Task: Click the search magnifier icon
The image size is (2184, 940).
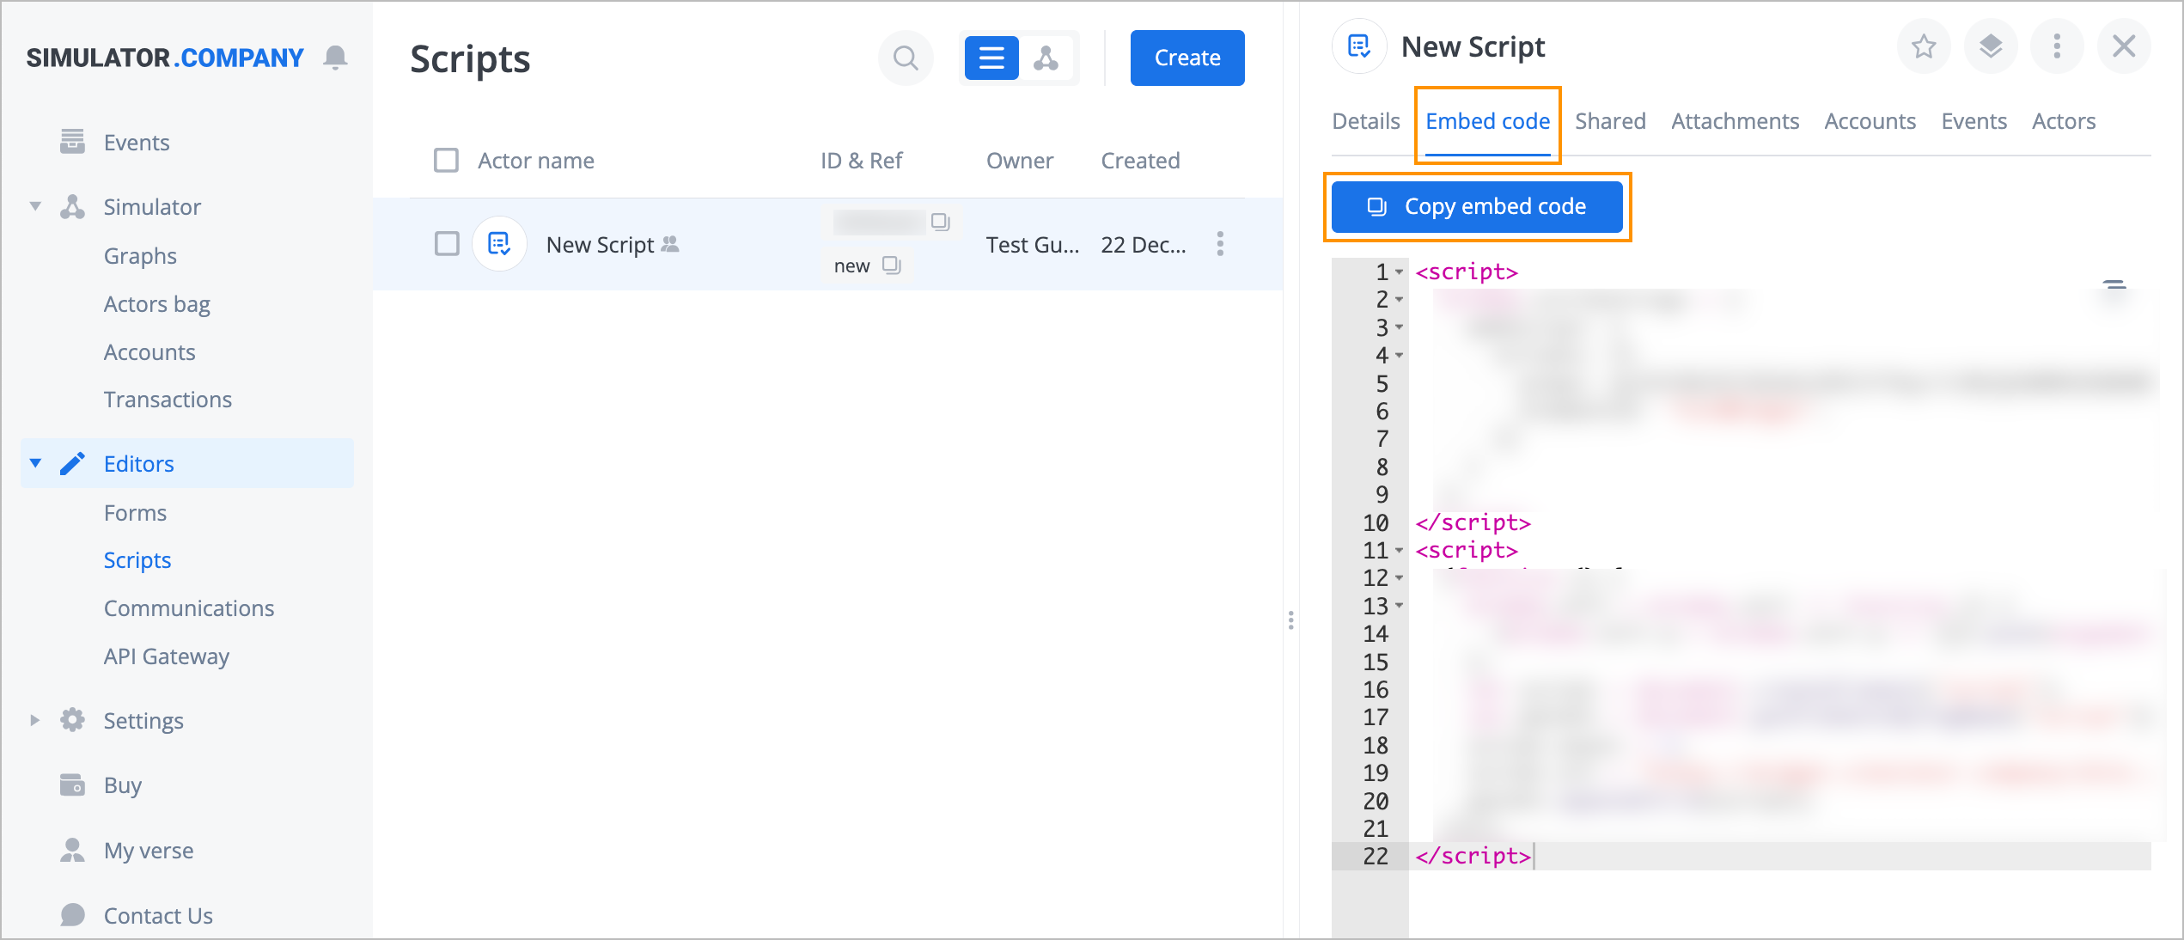Action: [906, 58]
